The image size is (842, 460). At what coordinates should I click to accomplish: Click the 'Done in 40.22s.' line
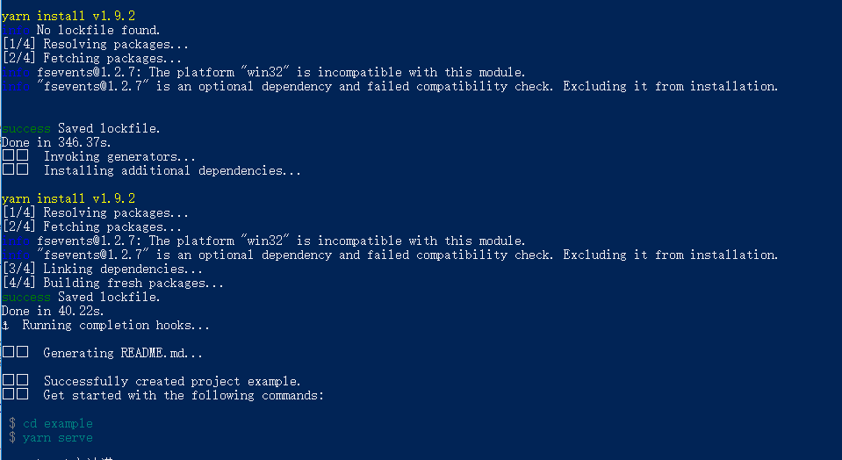(52, 311)
